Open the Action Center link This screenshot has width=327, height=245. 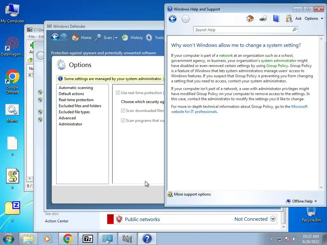[x=57, y=221]
